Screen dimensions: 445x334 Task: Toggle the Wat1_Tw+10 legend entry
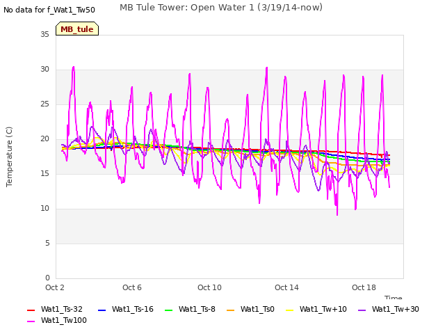(316, 309)
